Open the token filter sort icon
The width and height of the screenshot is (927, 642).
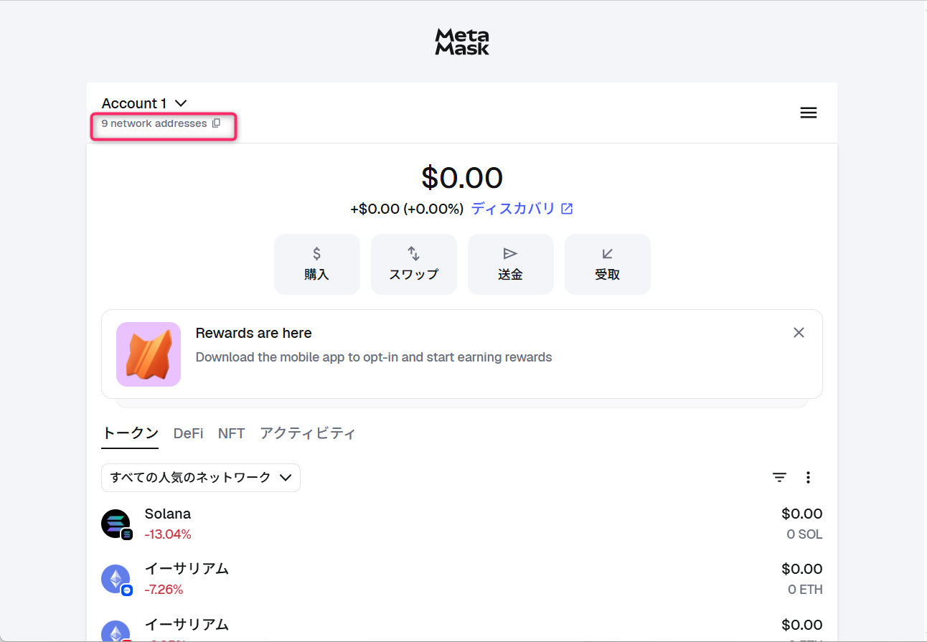[779, 478]
